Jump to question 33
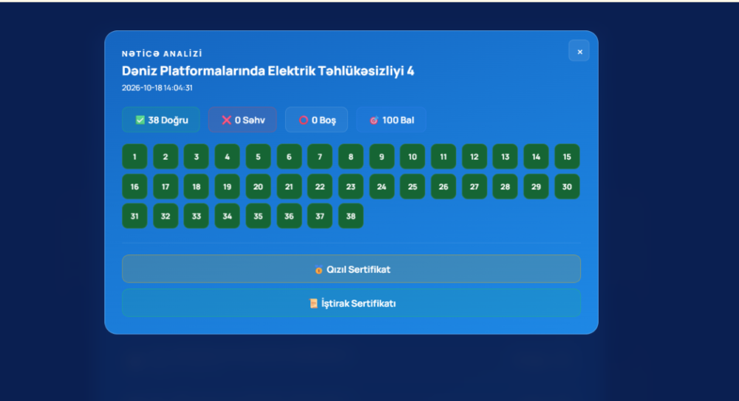This screenshot has height=401, width=739. click(196, 216)
